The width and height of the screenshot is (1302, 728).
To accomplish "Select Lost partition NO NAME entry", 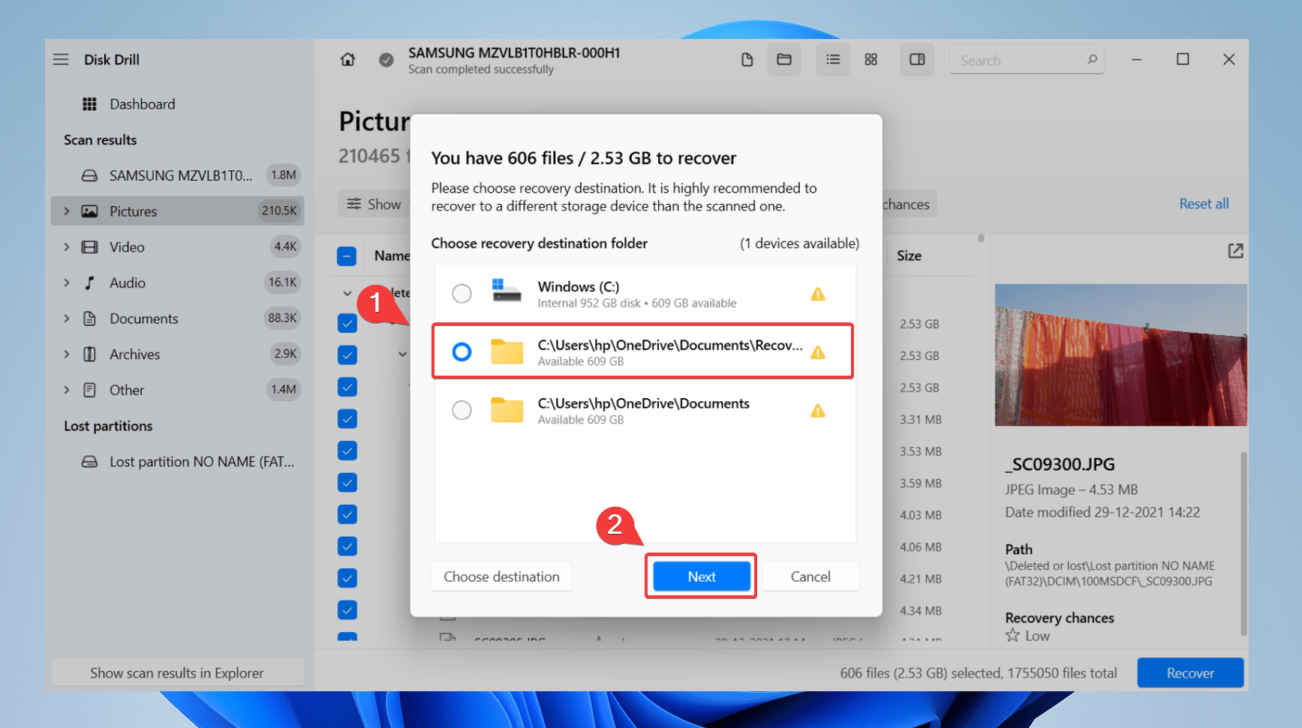I will [x=201, y=462].
